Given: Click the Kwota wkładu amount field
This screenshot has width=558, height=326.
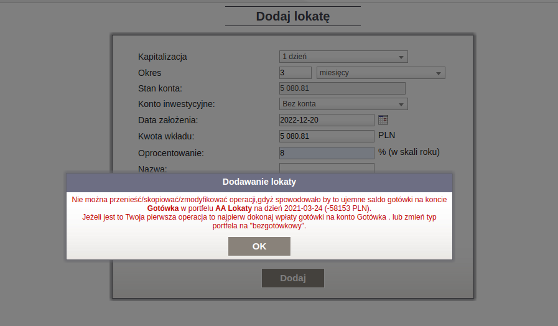Looking at the screenshot, I should pos(327,136).
